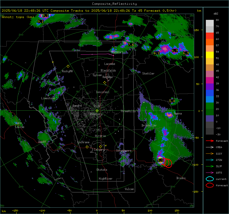Select the cyan 27ZW arrow legend icon
This screenshot has width=229, height=214.
[210, 160]
